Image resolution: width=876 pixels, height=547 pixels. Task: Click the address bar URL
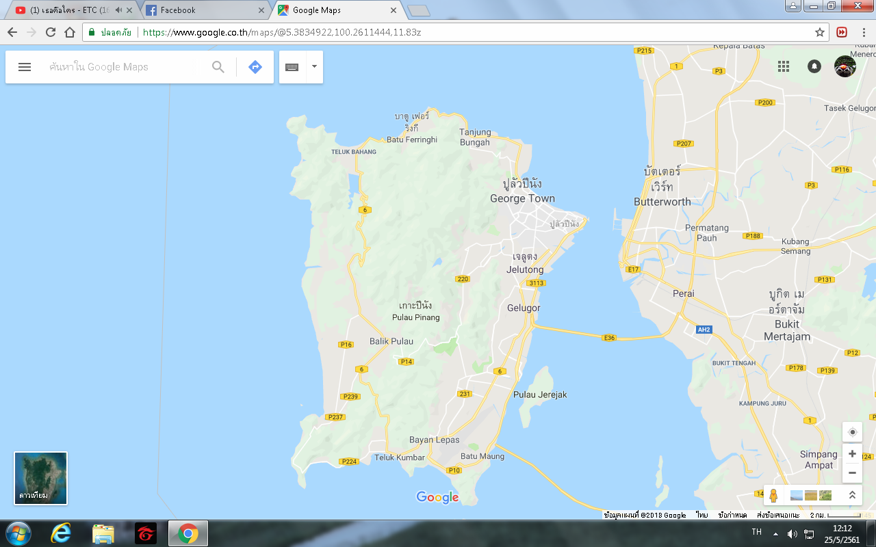pyautogui.click(x=282, y=32)
